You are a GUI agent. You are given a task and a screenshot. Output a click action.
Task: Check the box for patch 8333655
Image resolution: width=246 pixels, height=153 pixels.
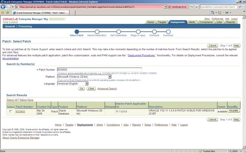coord(11,111)
